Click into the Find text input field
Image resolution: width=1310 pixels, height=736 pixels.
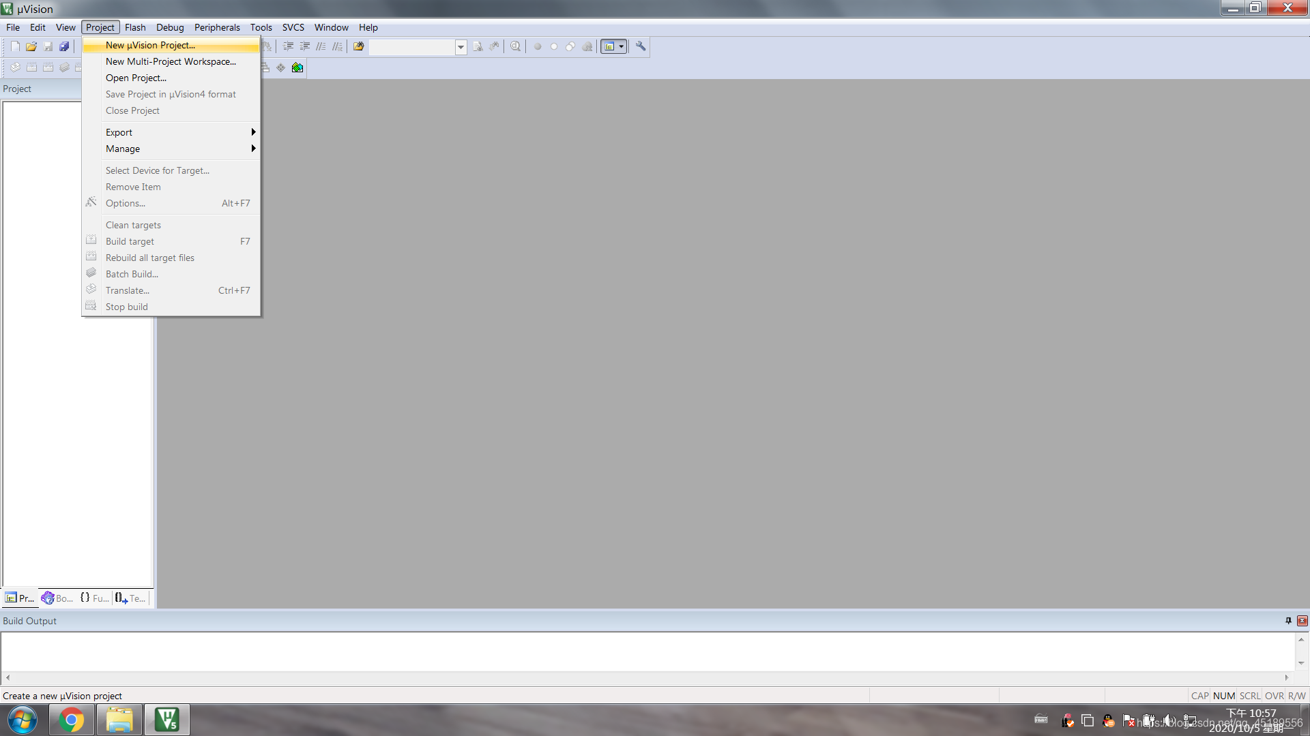tap(412, 47)
